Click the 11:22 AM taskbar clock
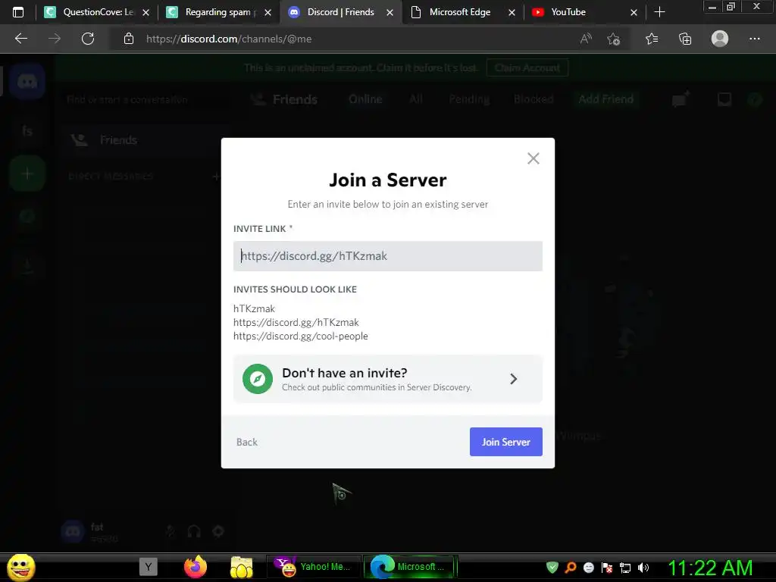The width and height of the screenshot is (776, 582). point(710,568)
